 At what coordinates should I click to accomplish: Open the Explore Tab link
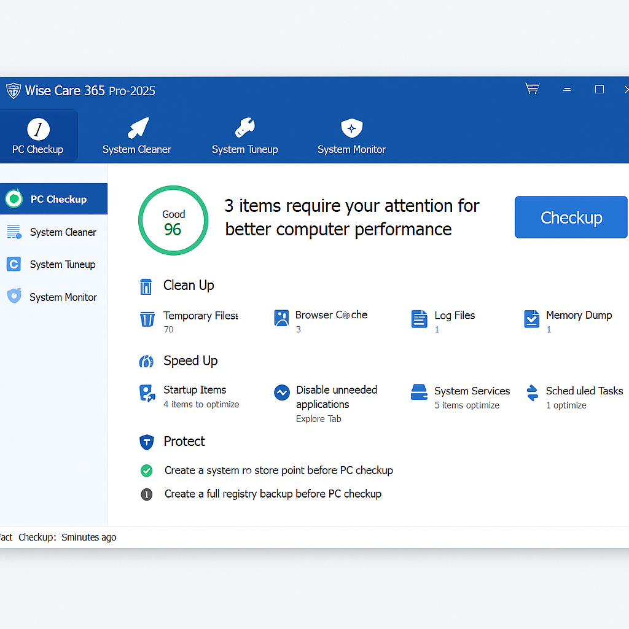(x=318, y=418)
